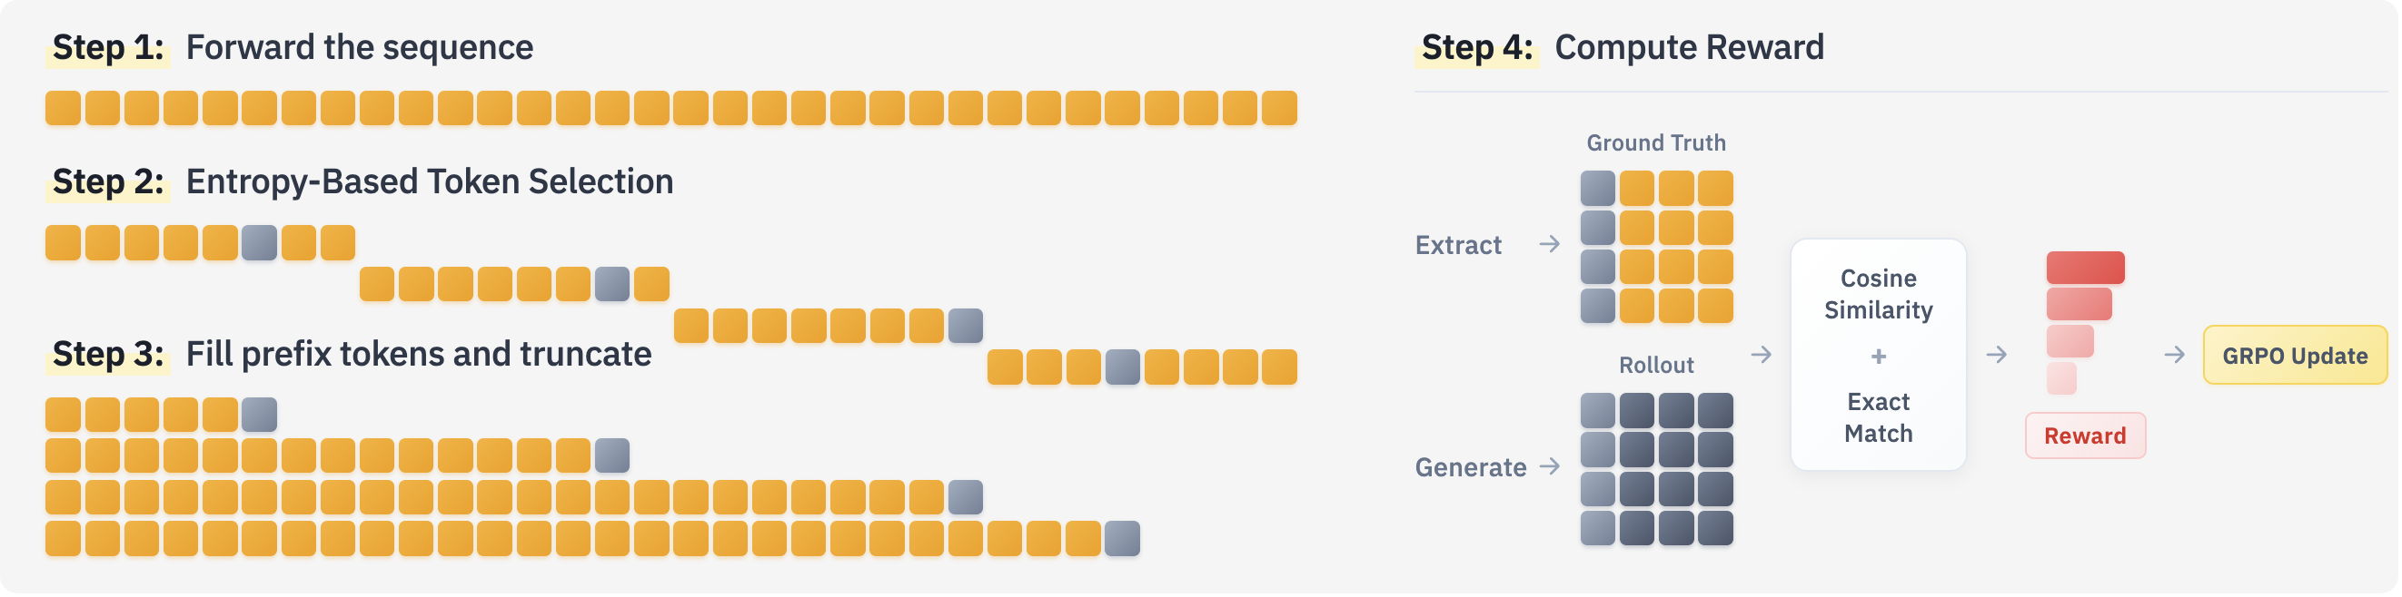2402x597 pixels.
Task: Click the red Reward label
Action: click(x=2085, y=436)
